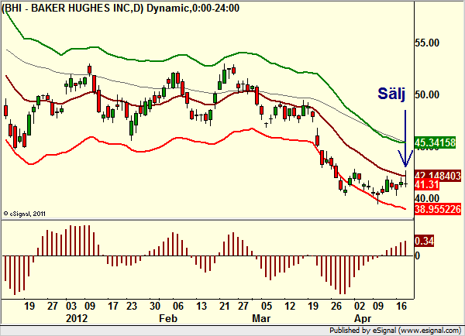Click the Apr month label on time axis

click(363, 318)
